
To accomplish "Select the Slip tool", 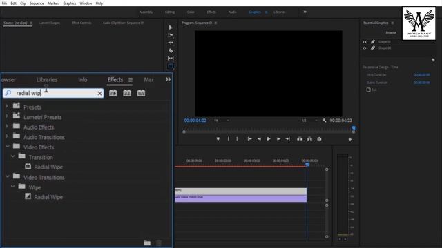I will [171, 58].
